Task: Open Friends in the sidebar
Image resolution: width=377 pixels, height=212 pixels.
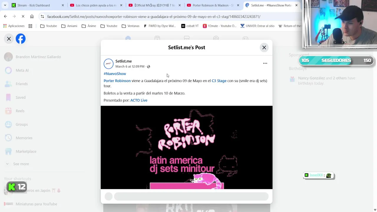Action: click(22, 84)
